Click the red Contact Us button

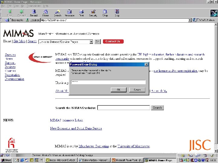tap(113, 41)
